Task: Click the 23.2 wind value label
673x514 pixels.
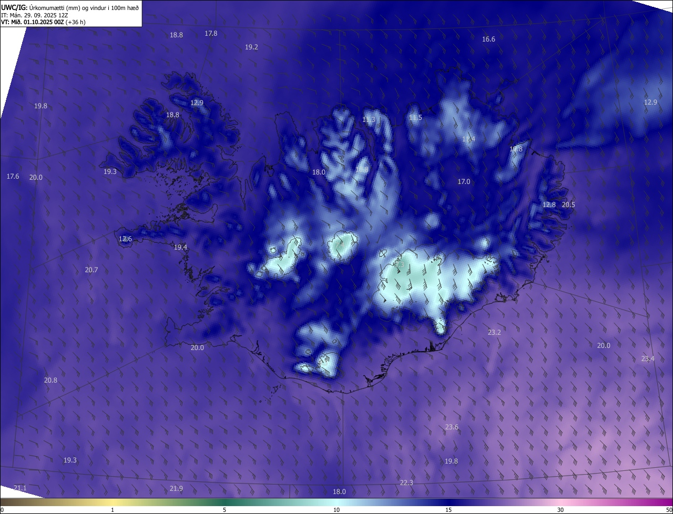Action: point(494,332)
